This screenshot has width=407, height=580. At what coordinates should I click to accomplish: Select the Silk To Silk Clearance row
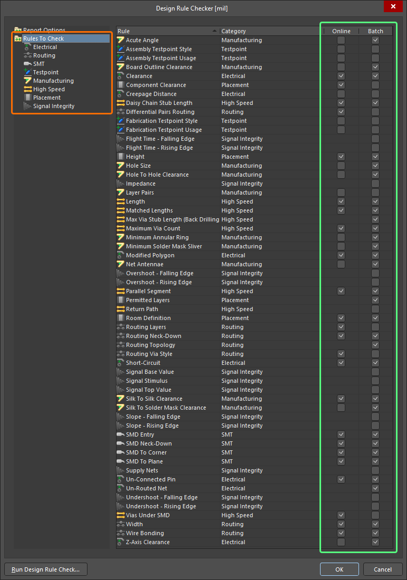pos(255,399)
